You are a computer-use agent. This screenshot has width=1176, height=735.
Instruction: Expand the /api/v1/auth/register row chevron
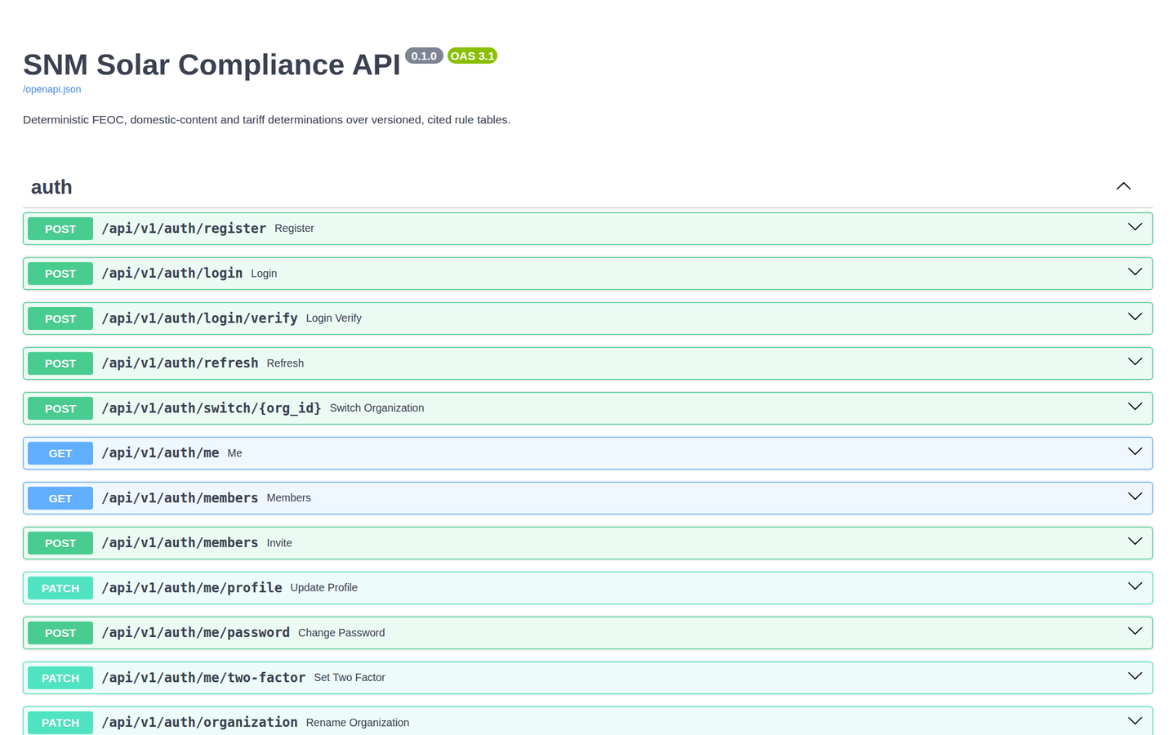[1135, 227]
